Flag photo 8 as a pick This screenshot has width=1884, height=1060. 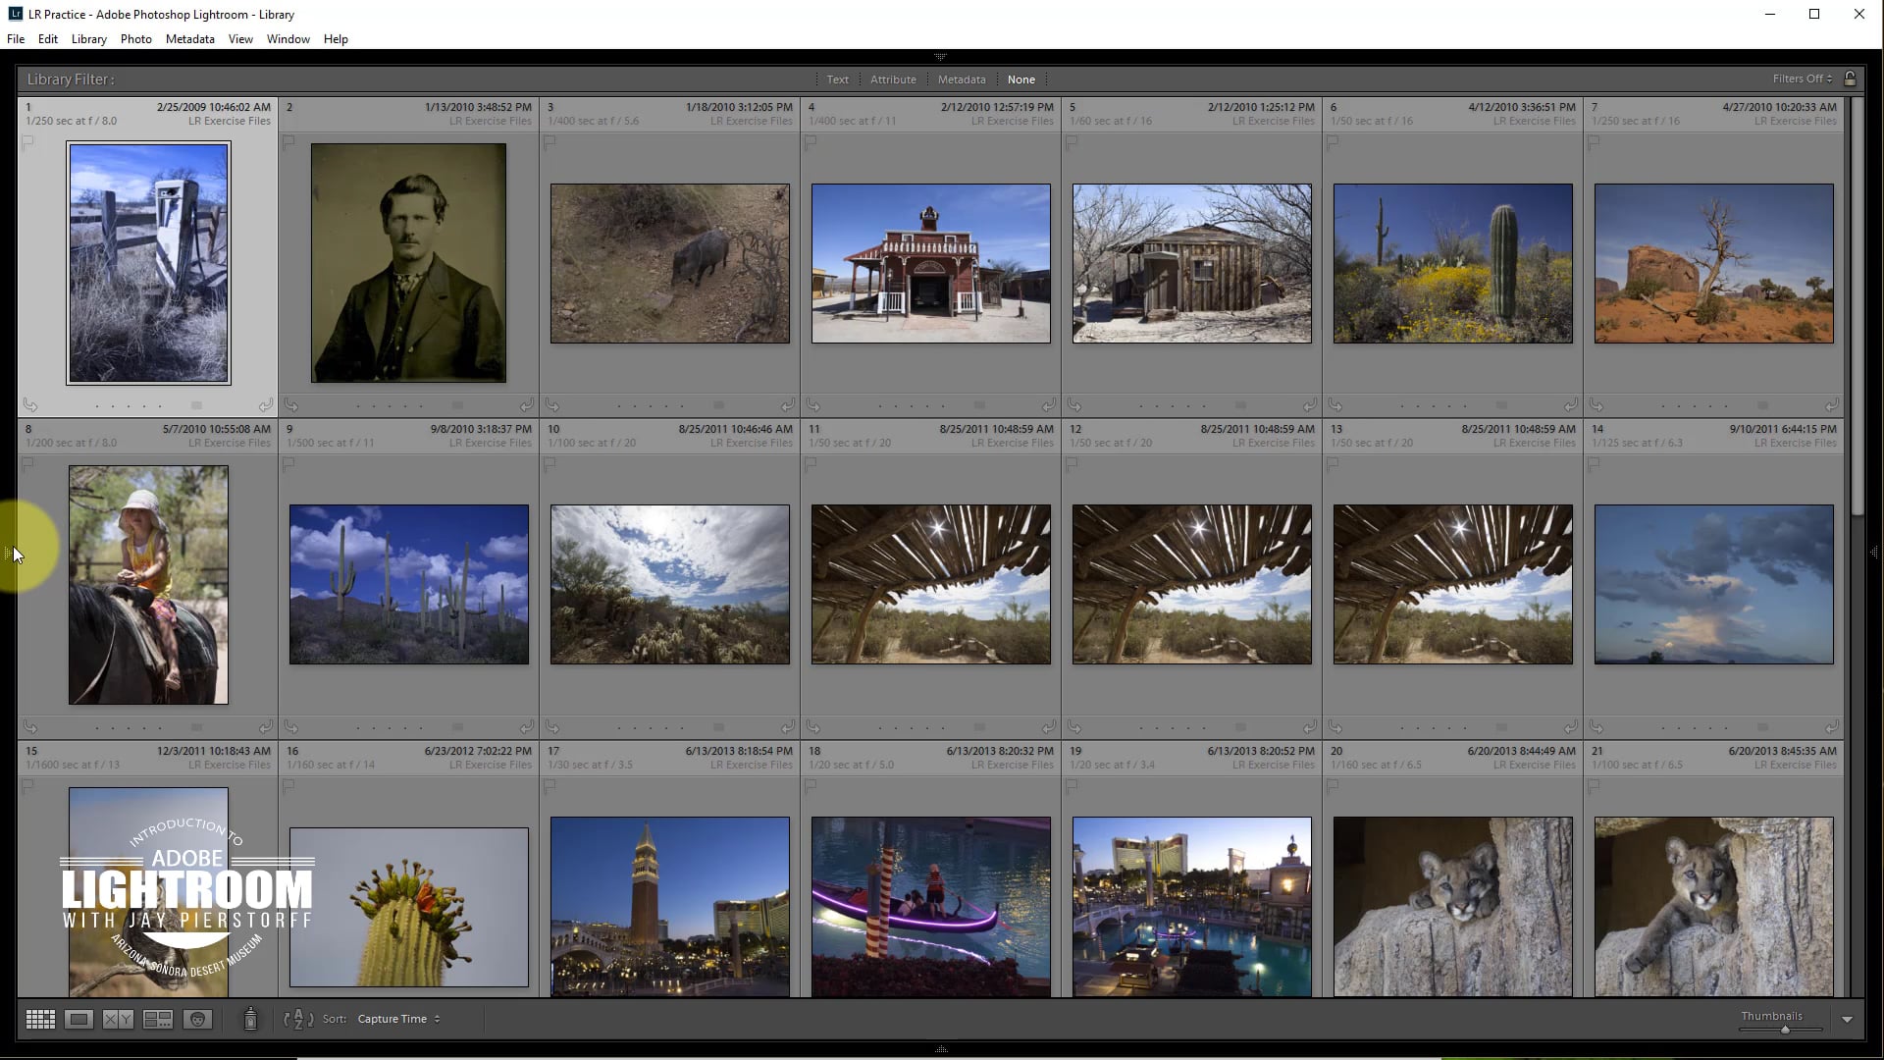29,464
